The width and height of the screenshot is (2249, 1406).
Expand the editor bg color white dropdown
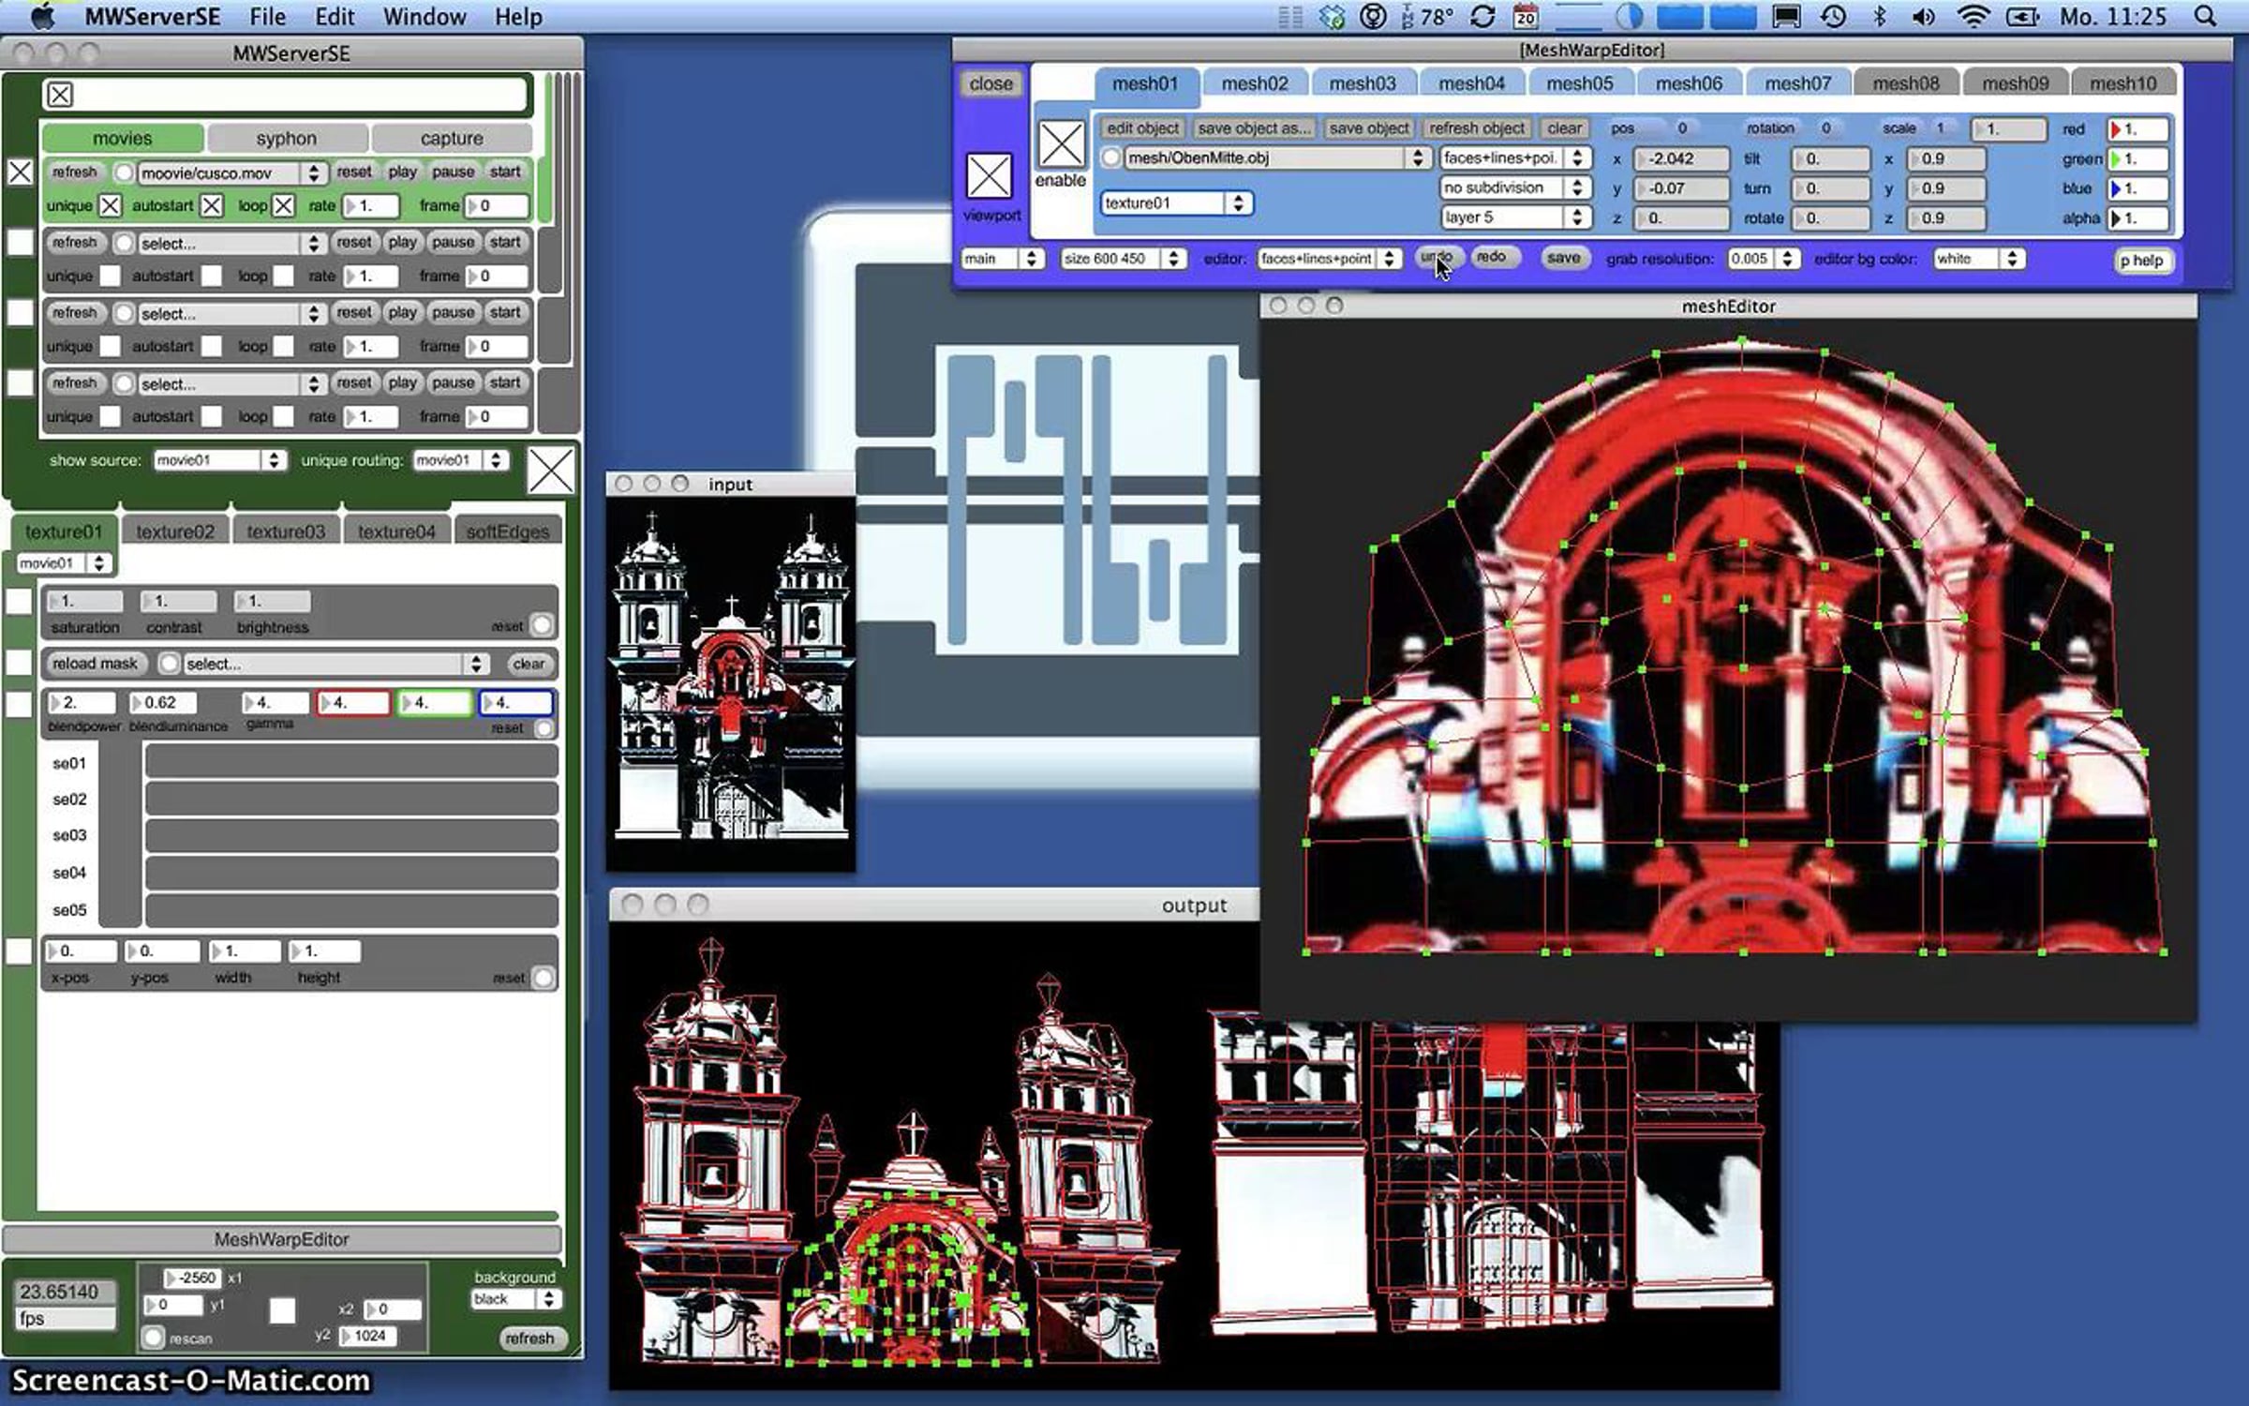pos(1977,259)
